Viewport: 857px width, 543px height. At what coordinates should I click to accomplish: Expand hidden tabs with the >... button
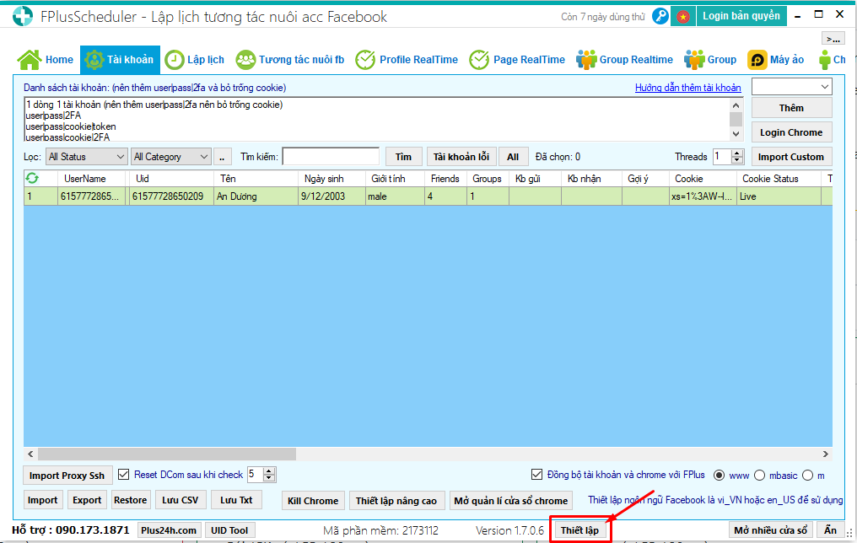click(833, 38)
